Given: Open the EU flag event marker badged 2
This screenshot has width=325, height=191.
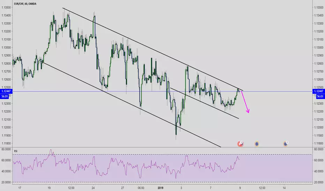Looking at the screenshot, I should pos(286,144).
